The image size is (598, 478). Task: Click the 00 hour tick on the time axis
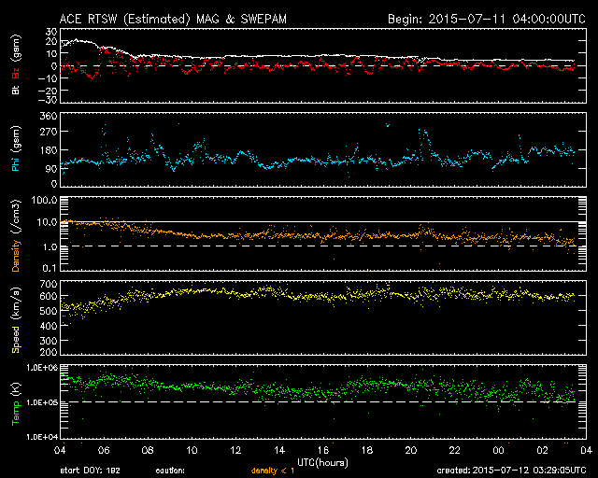click(498, 451)
